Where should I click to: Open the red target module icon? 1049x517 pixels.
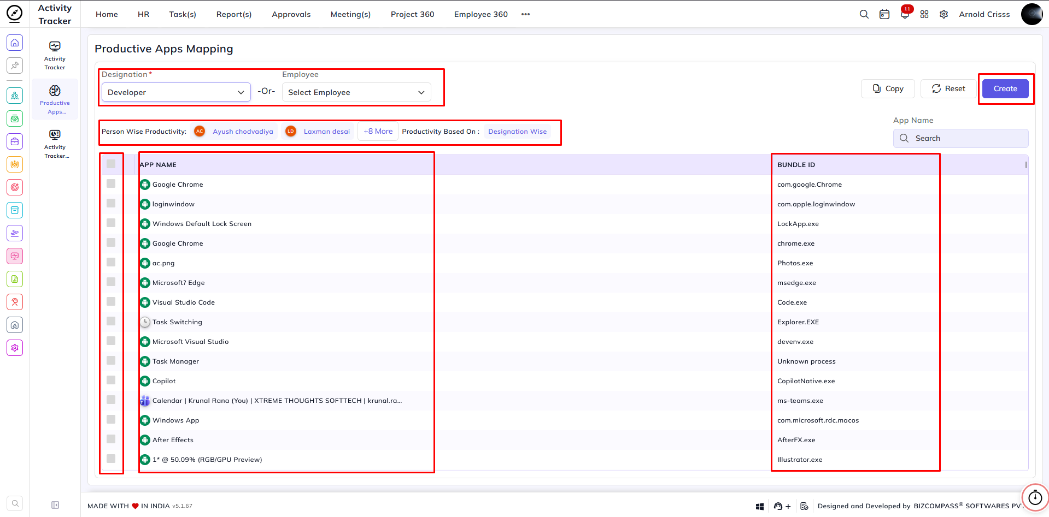15,187
